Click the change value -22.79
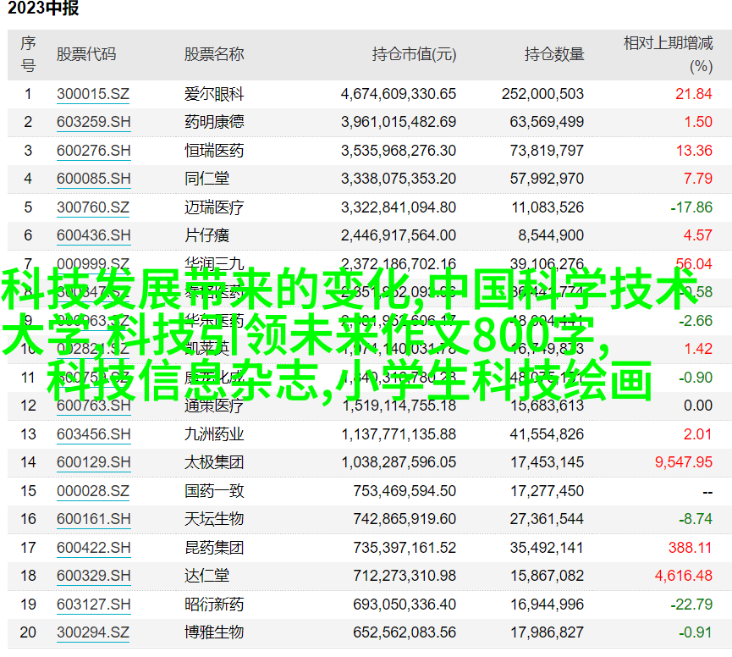The height and width of the screenshot is (657, 732). click(x=691, y=605)
